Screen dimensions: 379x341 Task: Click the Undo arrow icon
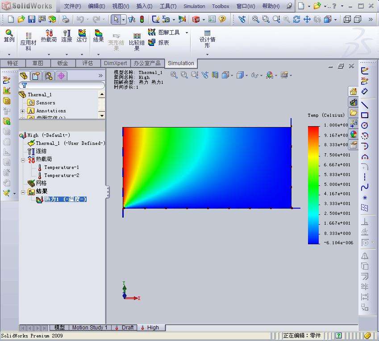click(x=80, y=19)
